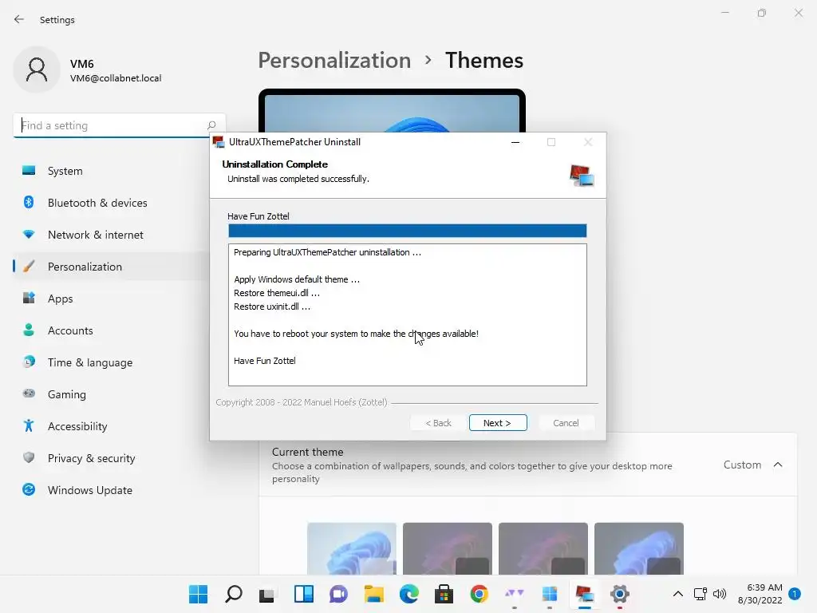Launch Google Chrome from taskbar
817x613 pixels.
480,594
